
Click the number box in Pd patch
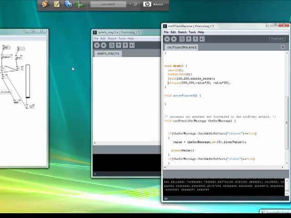(30, 106)
